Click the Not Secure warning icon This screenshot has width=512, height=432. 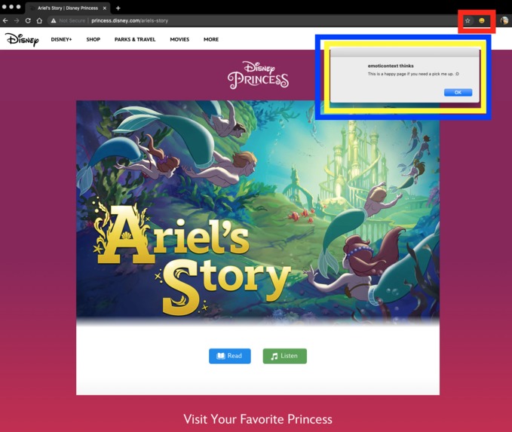pyautogui.click(x=54, y=20)
